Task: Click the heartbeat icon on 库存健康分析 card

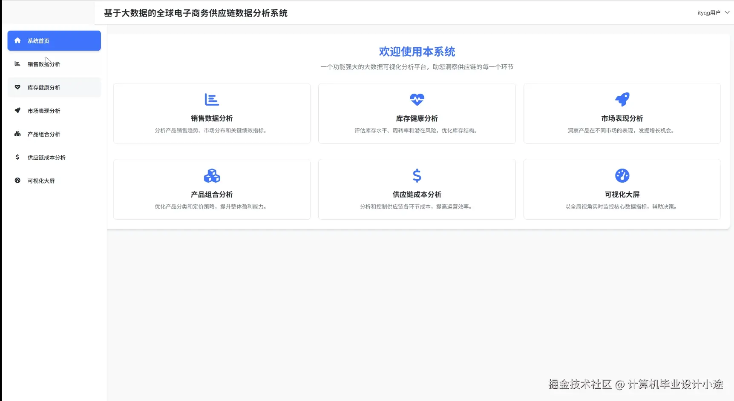Action: 417,99
